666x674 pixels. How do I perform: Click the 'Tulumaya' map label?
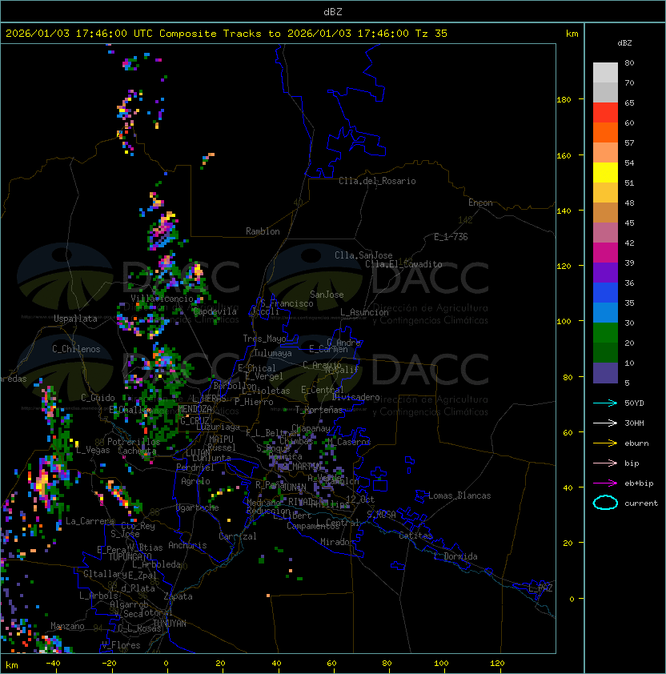[273, 353]
